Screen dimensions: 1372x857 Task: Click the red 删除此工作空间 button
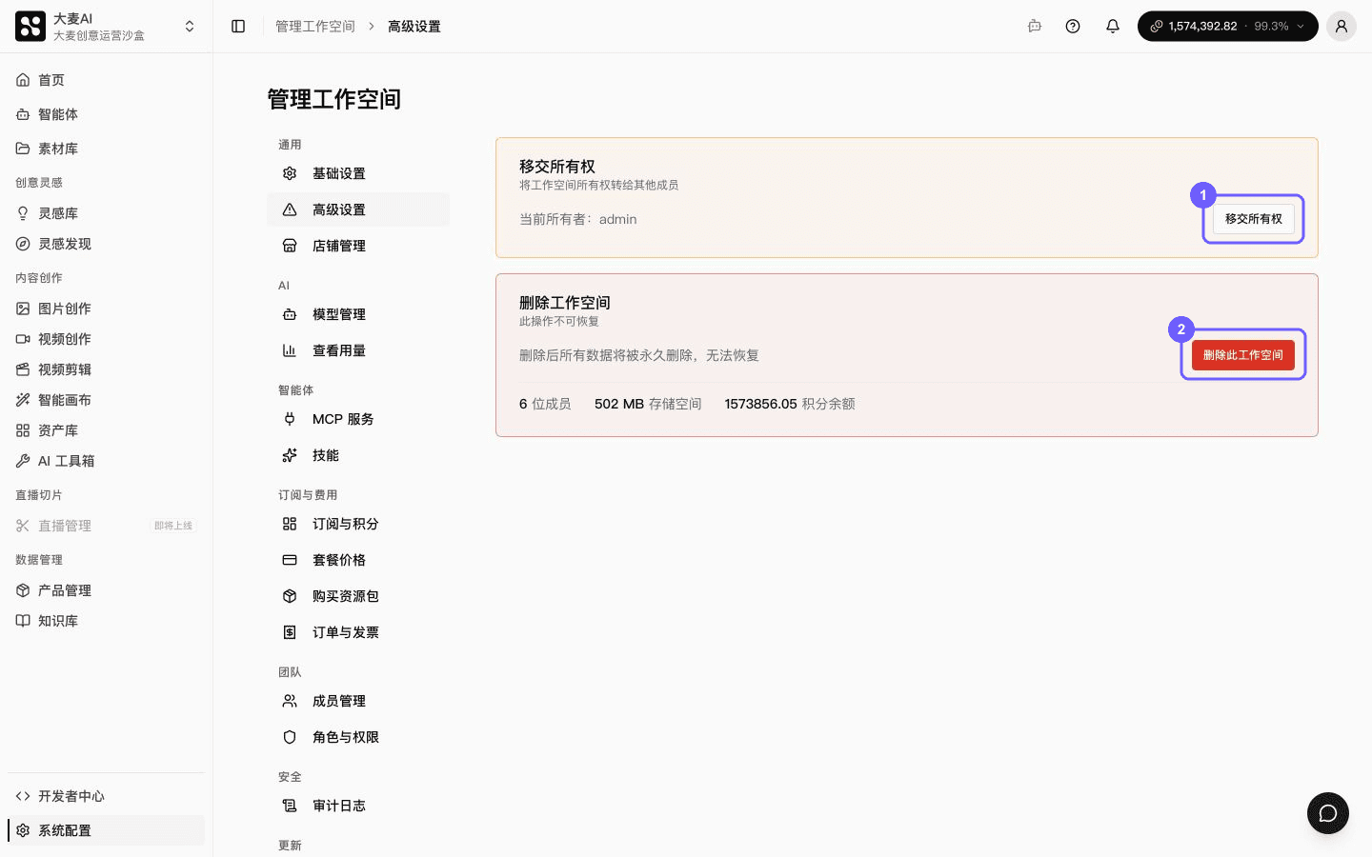tap(1242, 355)
